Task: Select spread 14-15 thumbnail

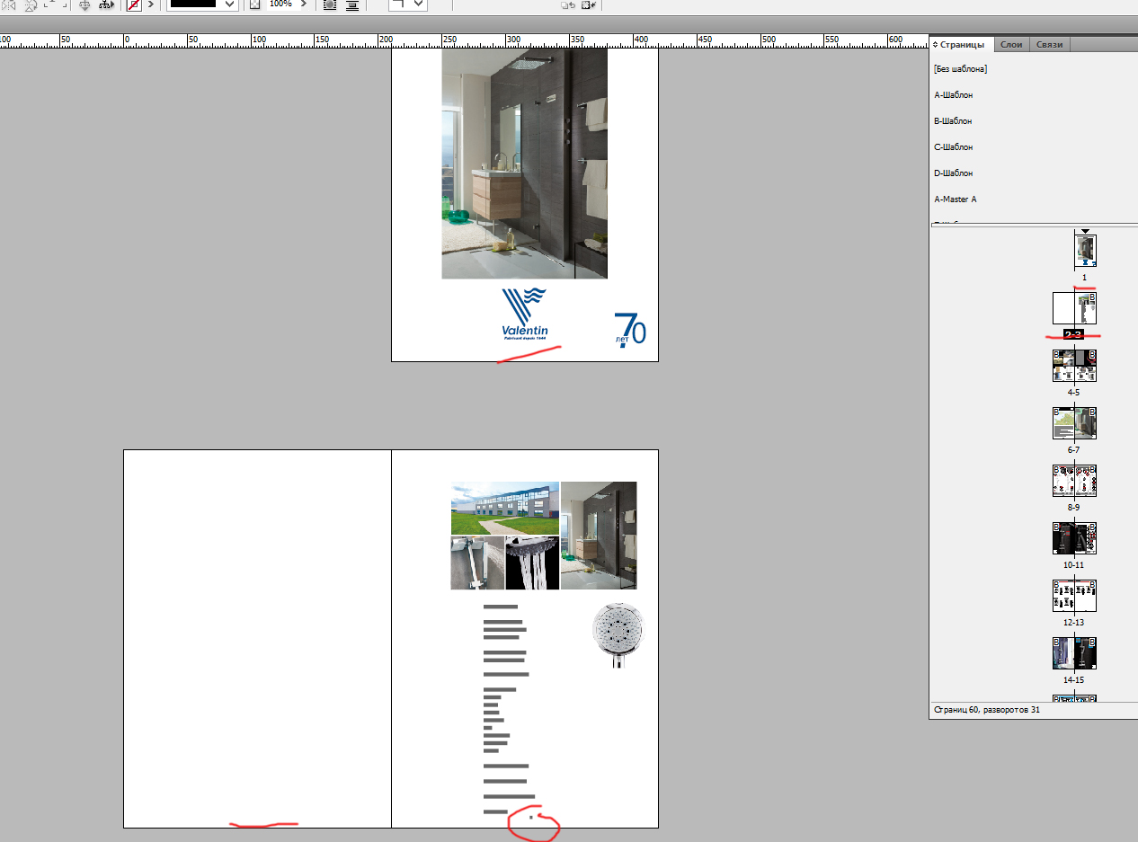Action: [x=1075, y=653]
